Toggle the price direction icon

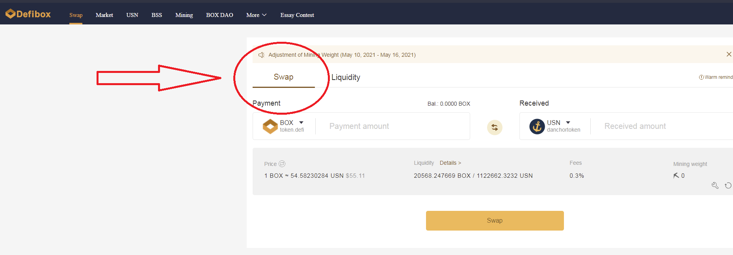click(282, 164)
